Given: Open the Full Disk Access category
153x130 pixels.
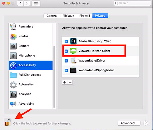Looking at the screenshot, I should (31, 75).
